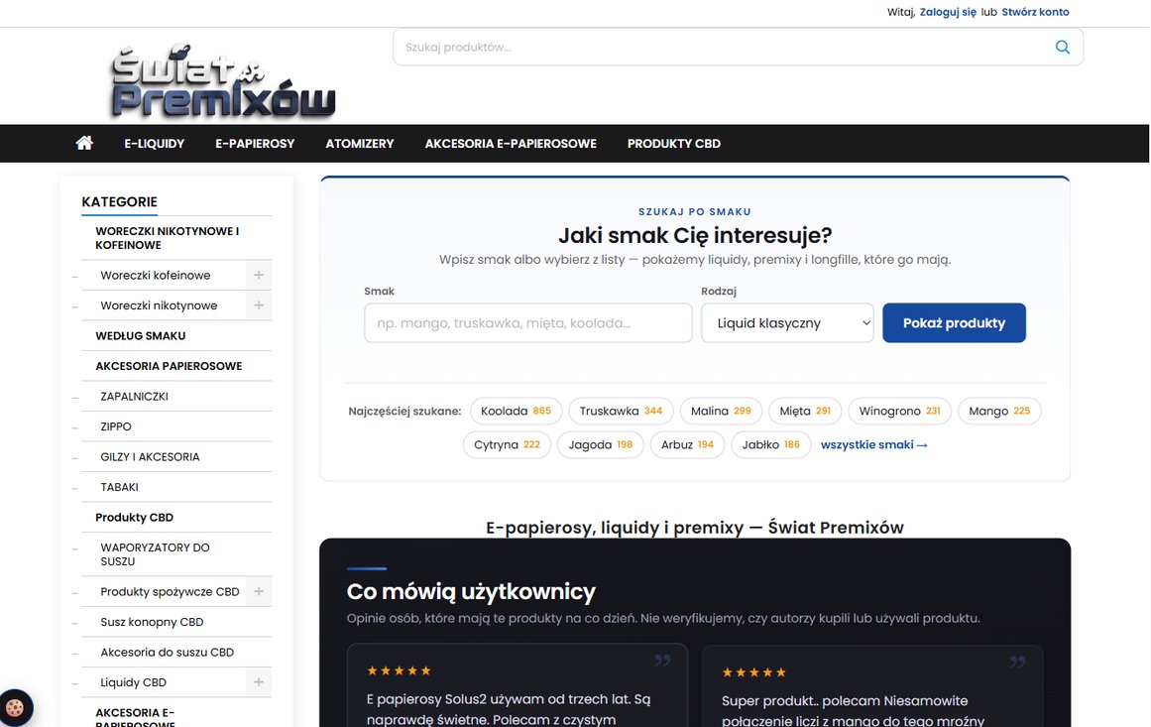Click the Zaloguj się link
1151x727 pixels.
(x=948, y=12)
